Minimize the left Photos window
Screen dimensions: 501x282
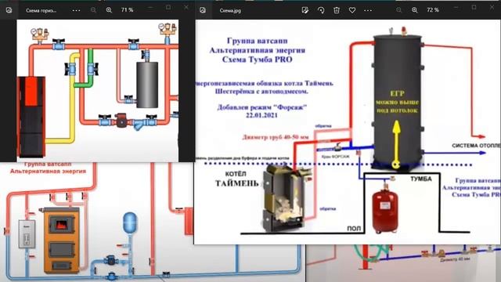pyautogui.click(x=150, y=7)
